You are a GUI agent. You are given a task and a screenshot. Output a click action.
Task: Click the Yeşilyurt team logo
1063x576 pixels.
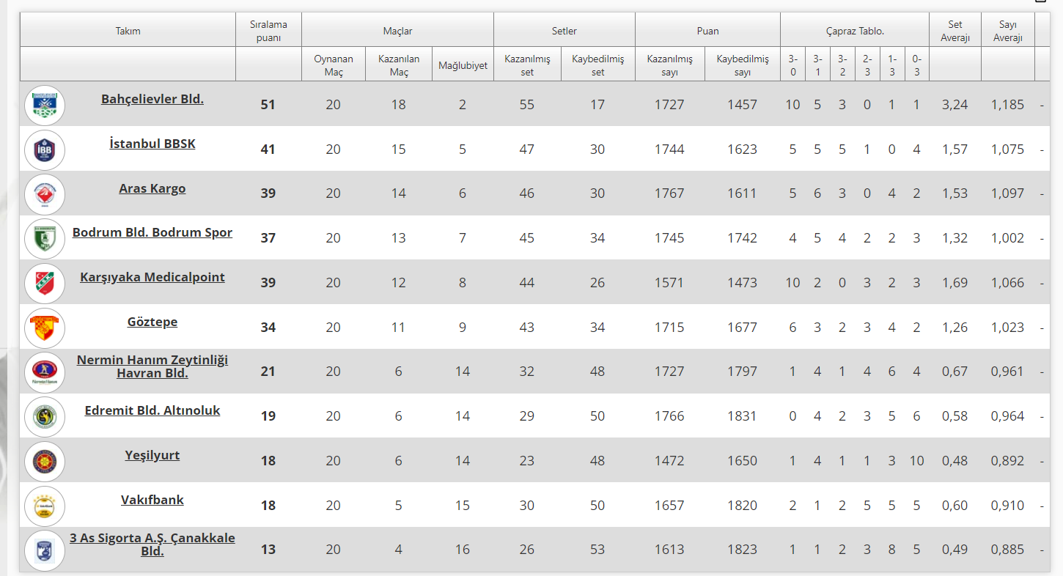coord(45,461)
